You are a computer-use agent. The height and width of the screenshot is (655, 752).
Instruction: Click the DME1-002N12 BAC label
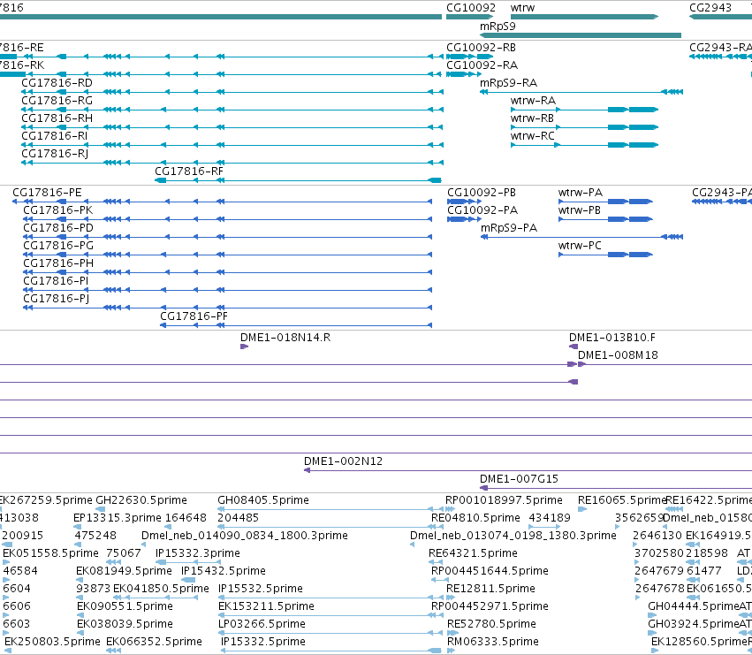[344, 461]
